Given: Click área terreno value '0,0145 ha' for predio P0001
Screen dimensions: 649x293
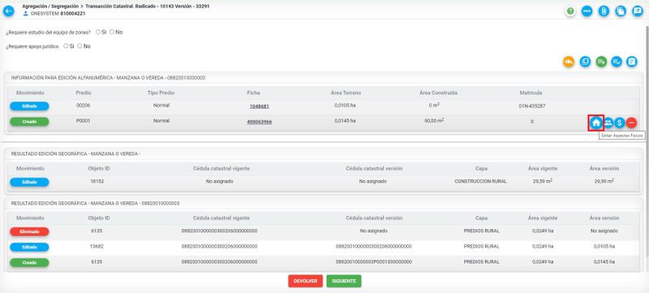Looking at the screenshot, I should pos(346,121).
